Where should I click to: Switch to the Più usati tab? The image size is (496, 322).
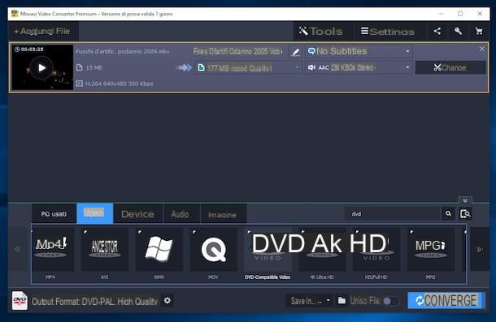tap(54, 214)
